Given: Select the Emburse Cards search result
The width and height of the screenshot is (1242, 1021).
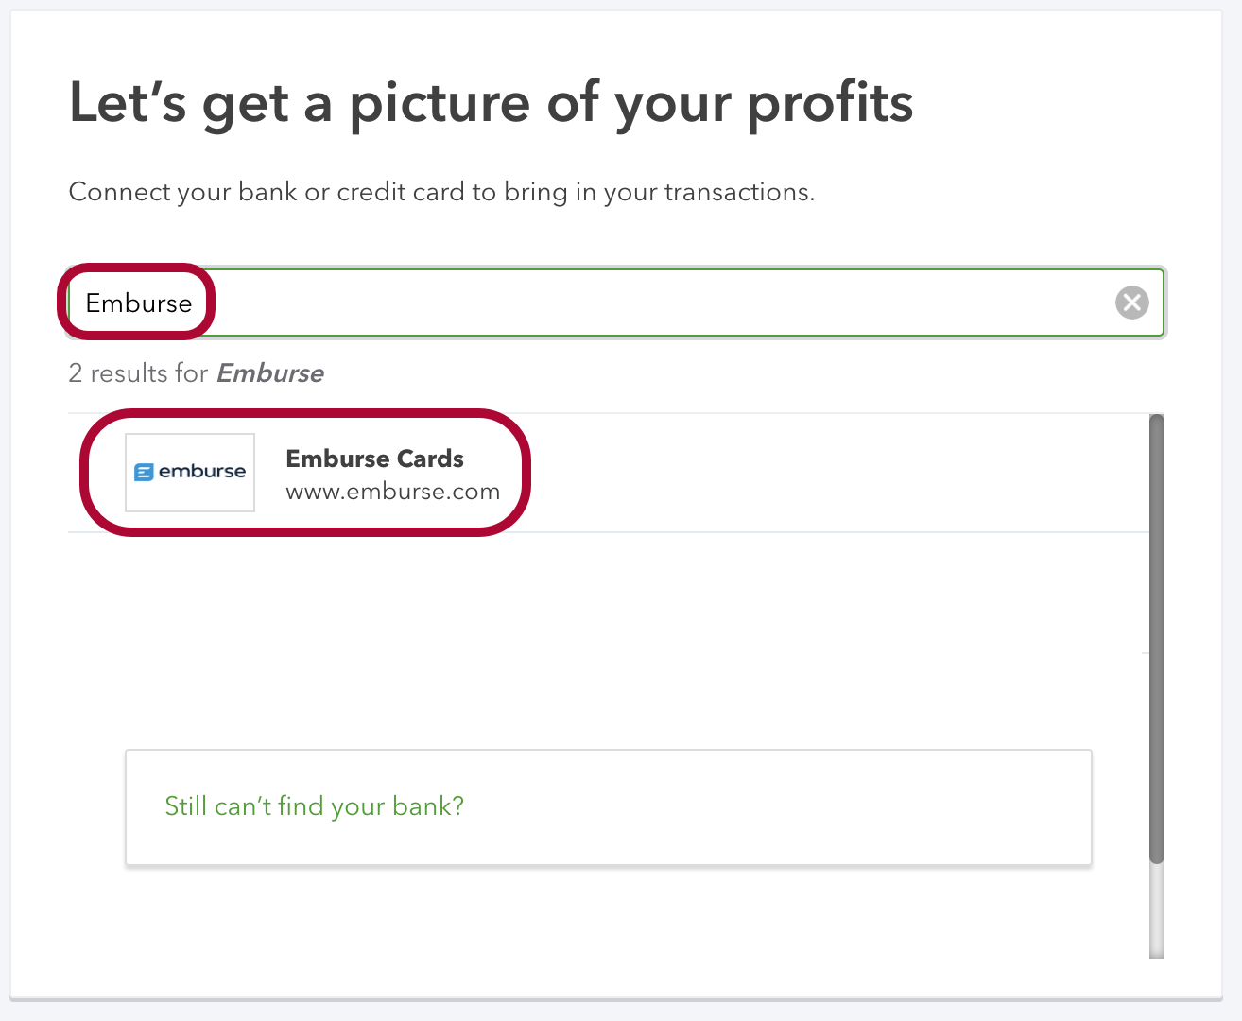Looking at the screenshot, I should click(x=374, y=472).
